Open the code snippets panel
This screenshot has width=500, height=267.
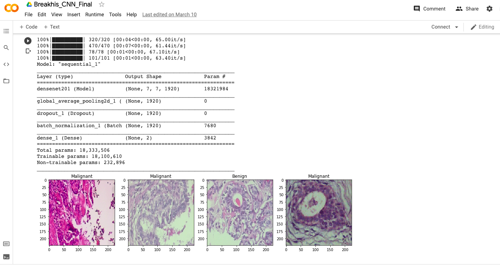[6, 64]
